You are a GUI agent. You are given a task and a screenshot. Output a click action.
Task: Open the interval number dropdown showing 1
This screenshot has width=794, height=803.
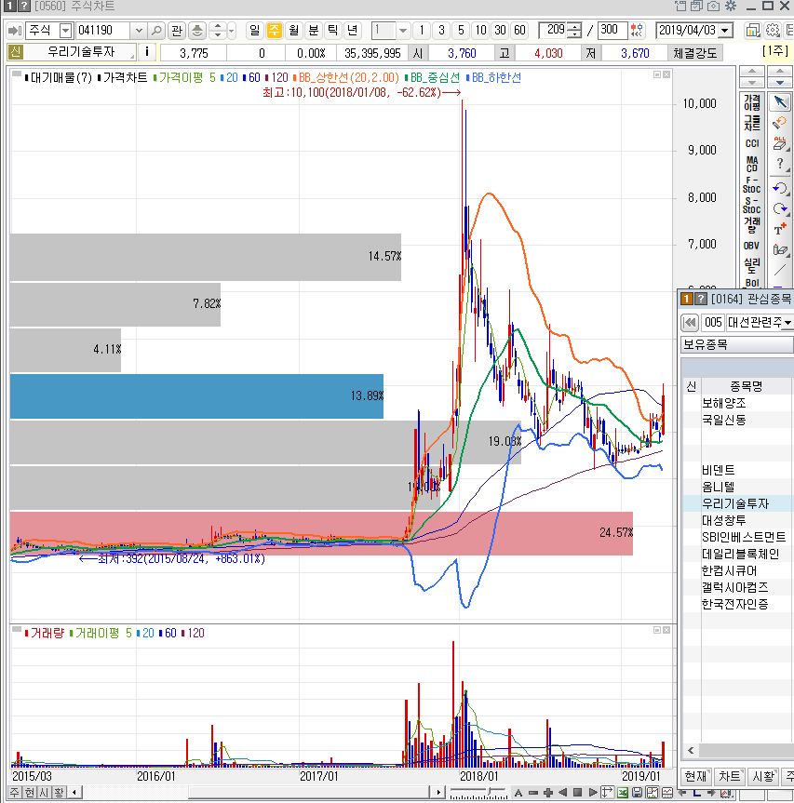403,30
